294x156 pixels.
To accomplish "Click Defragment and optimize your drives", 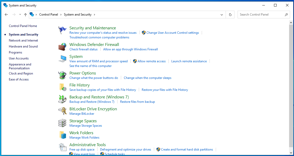I will point(126,150).
